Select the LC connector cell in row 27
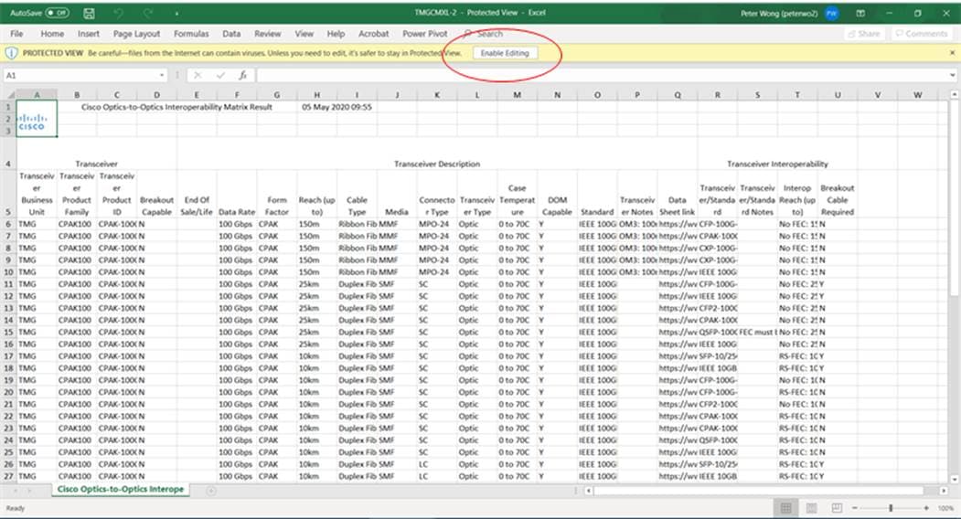This screenshot has width=961, height=519. 437,476
